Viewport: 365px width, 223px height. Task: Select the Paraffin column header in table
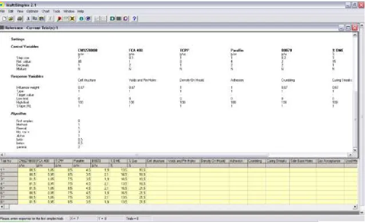82,161
